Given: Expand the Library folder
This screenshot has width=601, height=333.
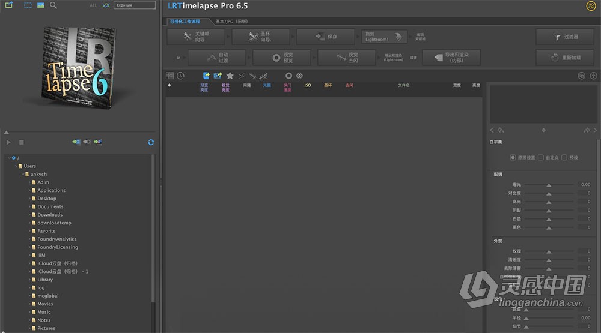Looking at the screenshot, I should pyautogui.click(x=29, y=280).
